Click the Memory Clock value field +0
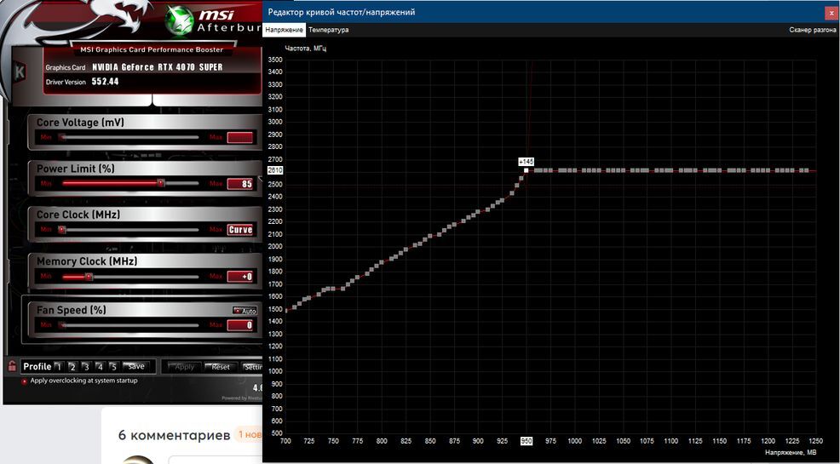The image size is (840, 464). click(x=240, y=277)
